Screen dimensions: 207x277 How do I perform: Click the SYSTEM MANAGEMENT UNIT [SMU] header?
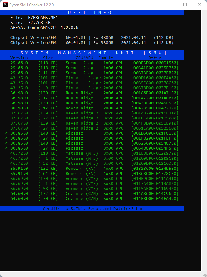coord(93,53)
